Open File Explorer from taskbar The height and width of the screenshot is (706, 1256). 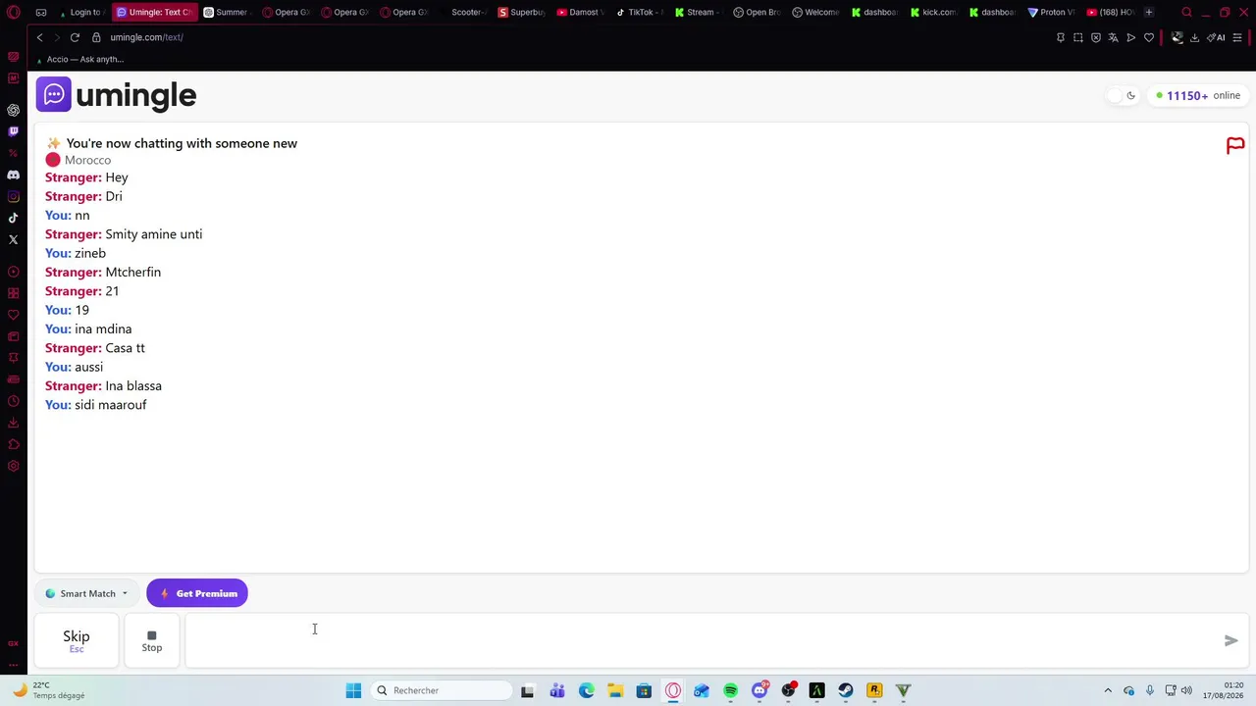click(614, 690)
